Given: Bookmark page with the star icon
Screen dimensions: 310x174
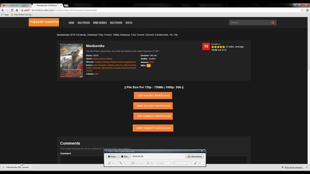Looking at the screenshot, I should point(302,10).
